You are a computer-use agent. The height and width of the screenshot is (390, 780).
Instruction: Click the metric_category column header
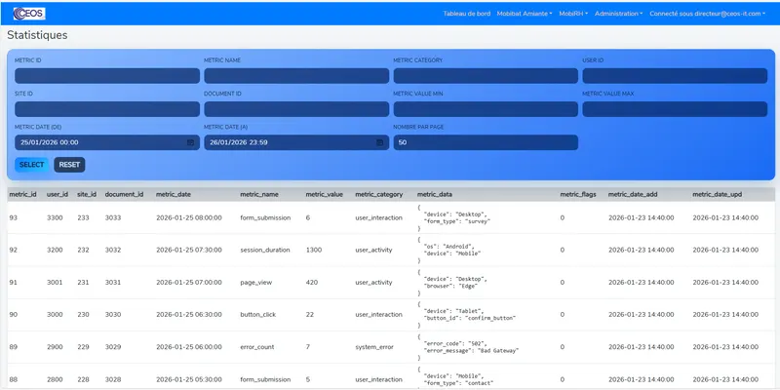tap(378, 194)
